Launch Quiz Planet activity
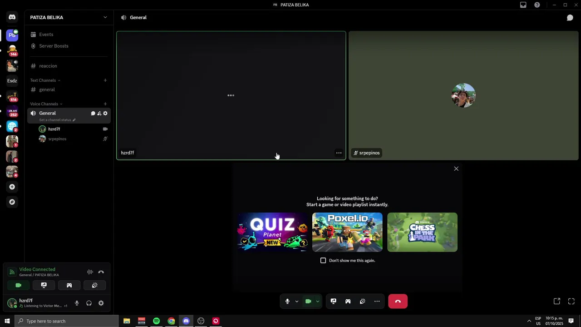 pyautogui.click(x=272, y=232)
